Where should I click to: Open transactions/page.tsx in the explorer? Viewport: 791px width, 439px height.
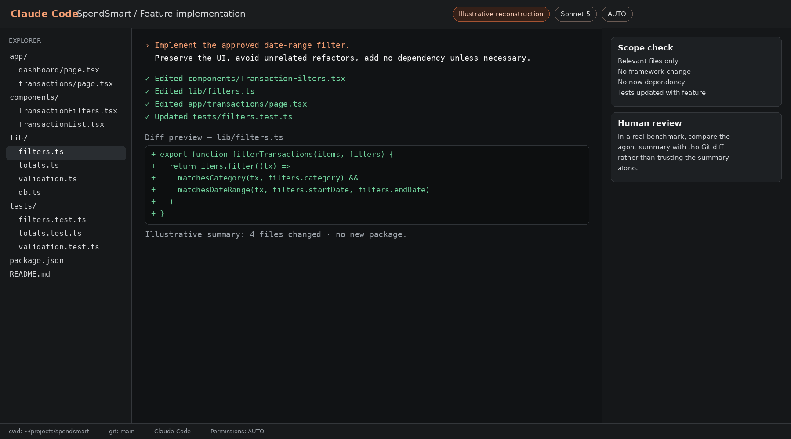[x=66, y=84]
